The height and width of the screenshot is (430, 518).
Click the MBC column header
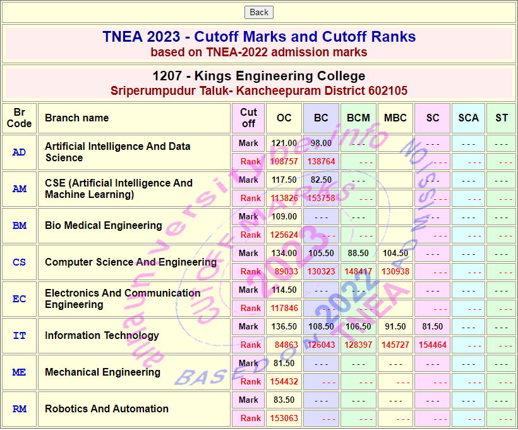(395, 118)
